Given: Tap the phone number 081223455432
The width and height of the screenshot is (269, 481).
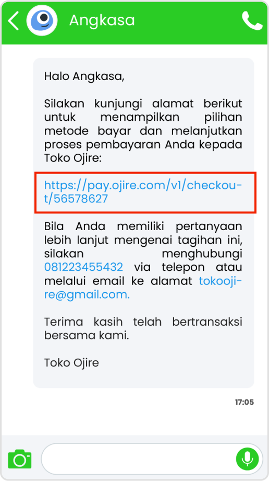Looking at the screenshot, I should (x=83, y=267).
